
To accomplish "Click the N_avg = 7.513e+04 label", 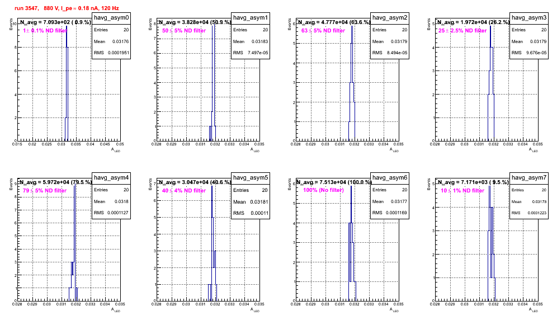I will [x=334, y=182].
